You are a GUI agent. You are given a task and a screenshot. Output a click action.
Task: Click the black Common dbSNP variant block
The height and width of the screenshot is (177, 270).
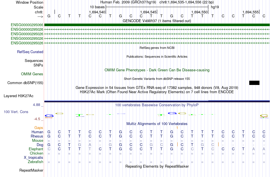[254, 83]
